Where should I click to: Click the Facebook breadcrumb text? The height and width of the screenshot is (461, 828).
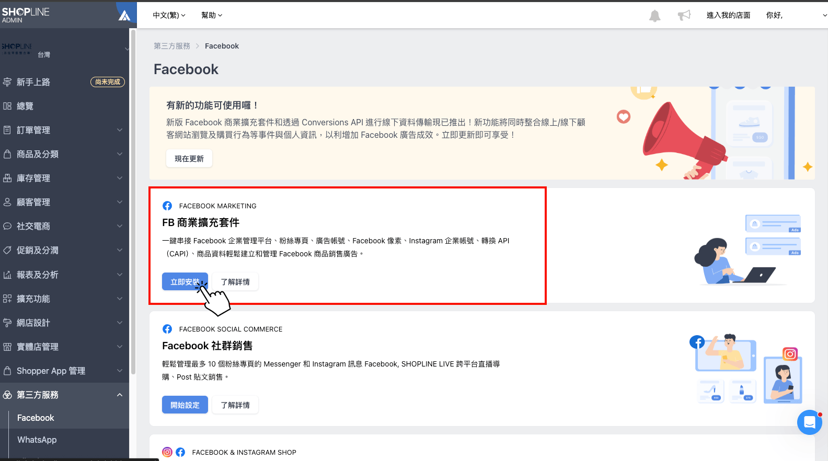(222, 46)
